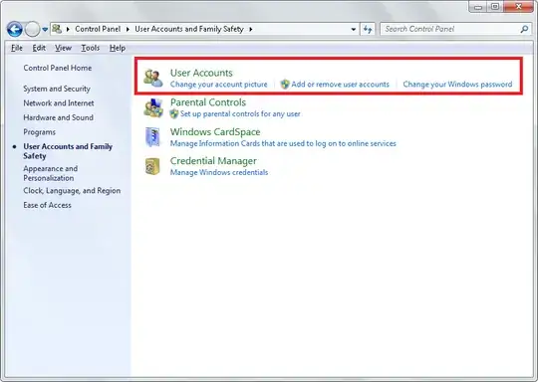Open Appearance and Personalization category
Screen dimensions: 538x382
(x=51, y=173)
